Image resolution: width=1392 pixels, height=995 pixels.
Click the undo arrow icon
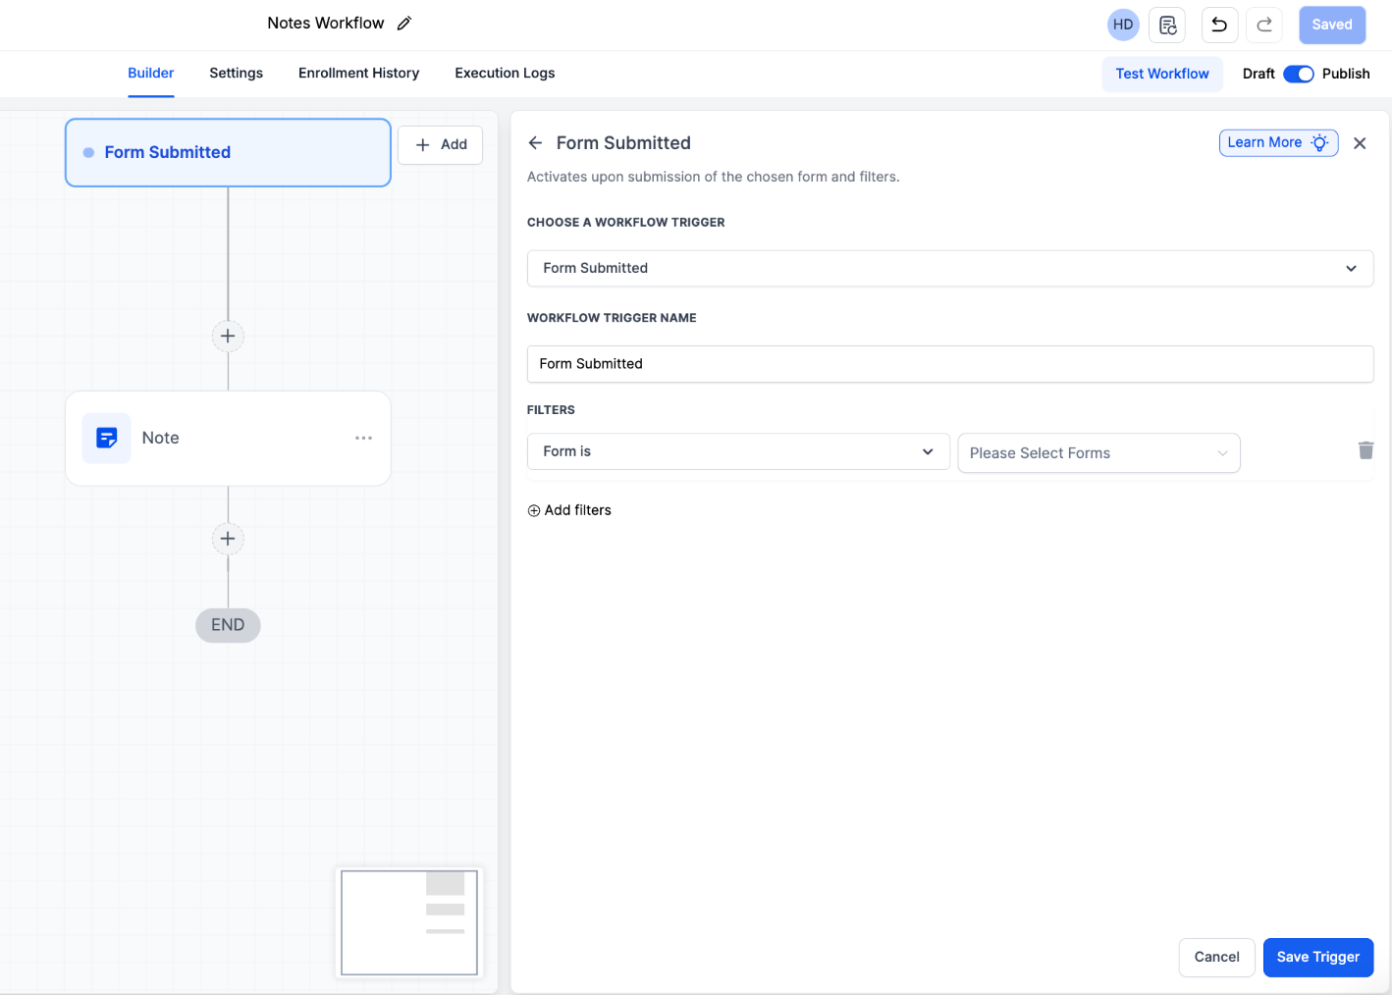(x=1219, y=26)
